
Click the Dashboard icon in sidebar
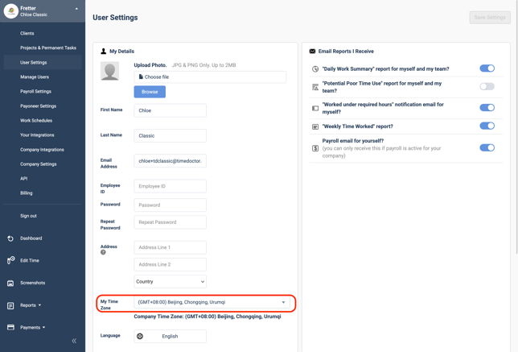[x=10, y=238]
